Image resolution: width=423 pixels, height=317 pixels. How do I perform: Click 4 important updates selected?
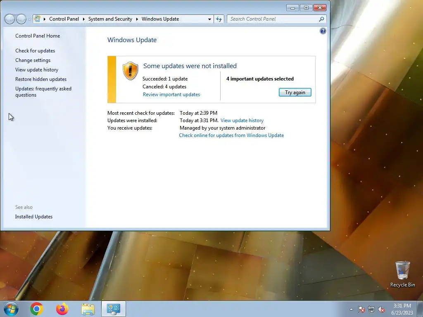pyautogui.click(x=260, y=79)
